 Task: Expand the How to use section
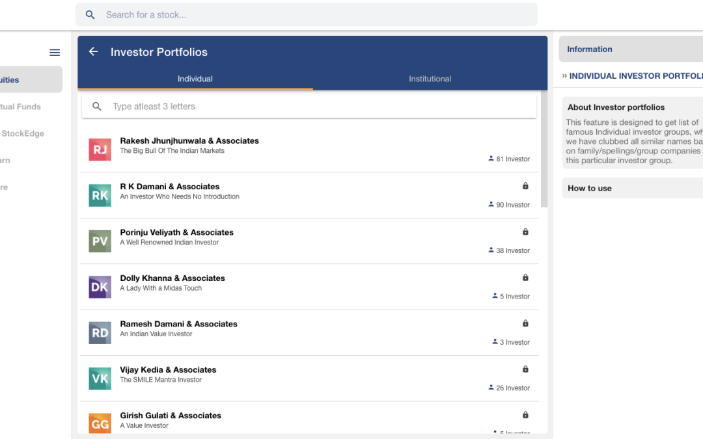tap(632, 188)
